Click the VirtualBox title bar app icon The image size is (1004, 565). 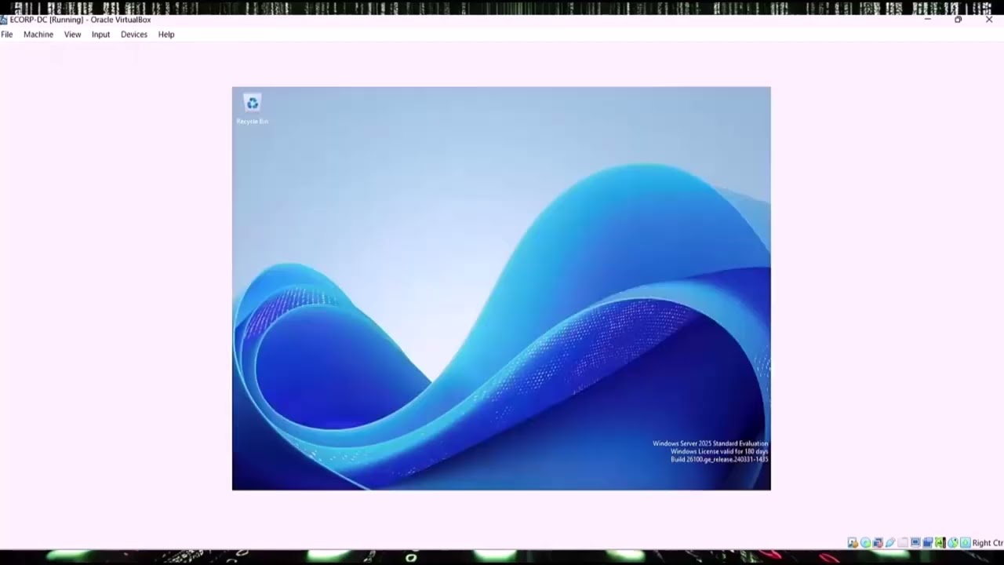click(x=4, y=20)
